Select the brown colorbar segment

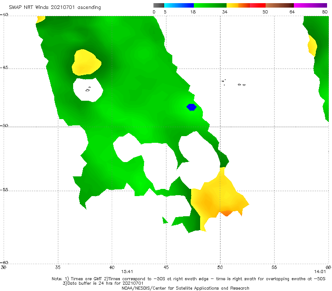click(280, 5)
